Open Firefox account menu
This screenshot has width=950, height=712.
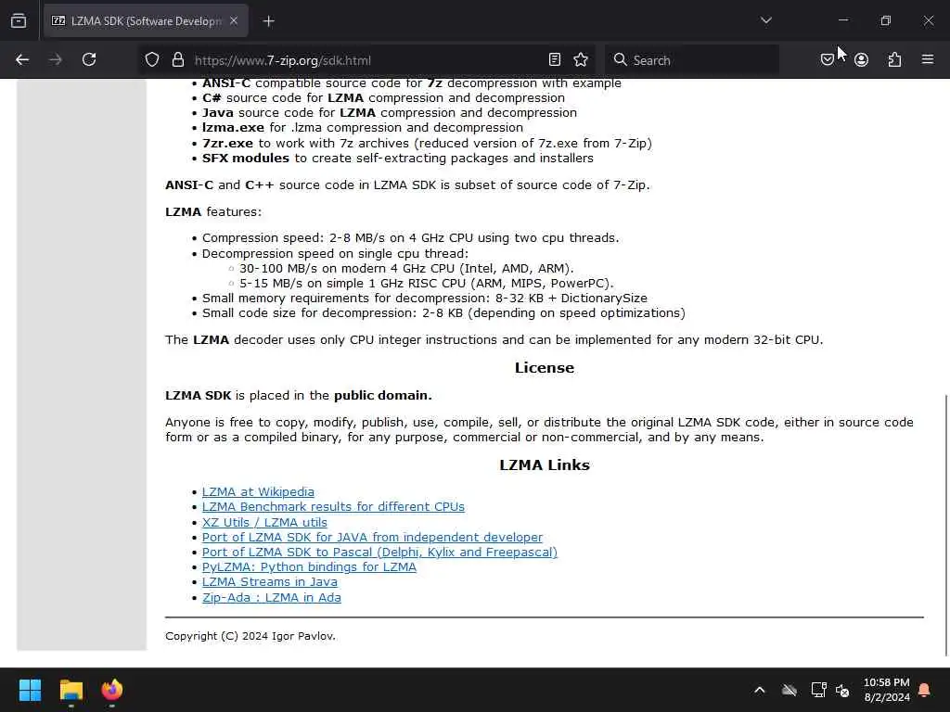point(861,60)
